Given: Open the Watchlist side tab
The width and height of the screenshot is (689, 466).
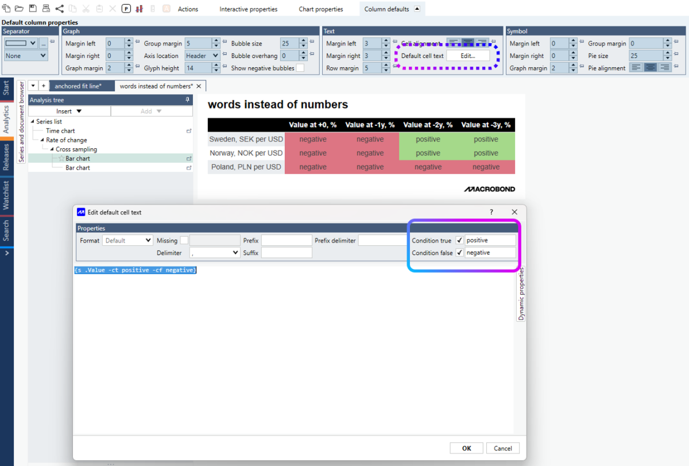Looking at the screenshot, I should pos(6,195).
